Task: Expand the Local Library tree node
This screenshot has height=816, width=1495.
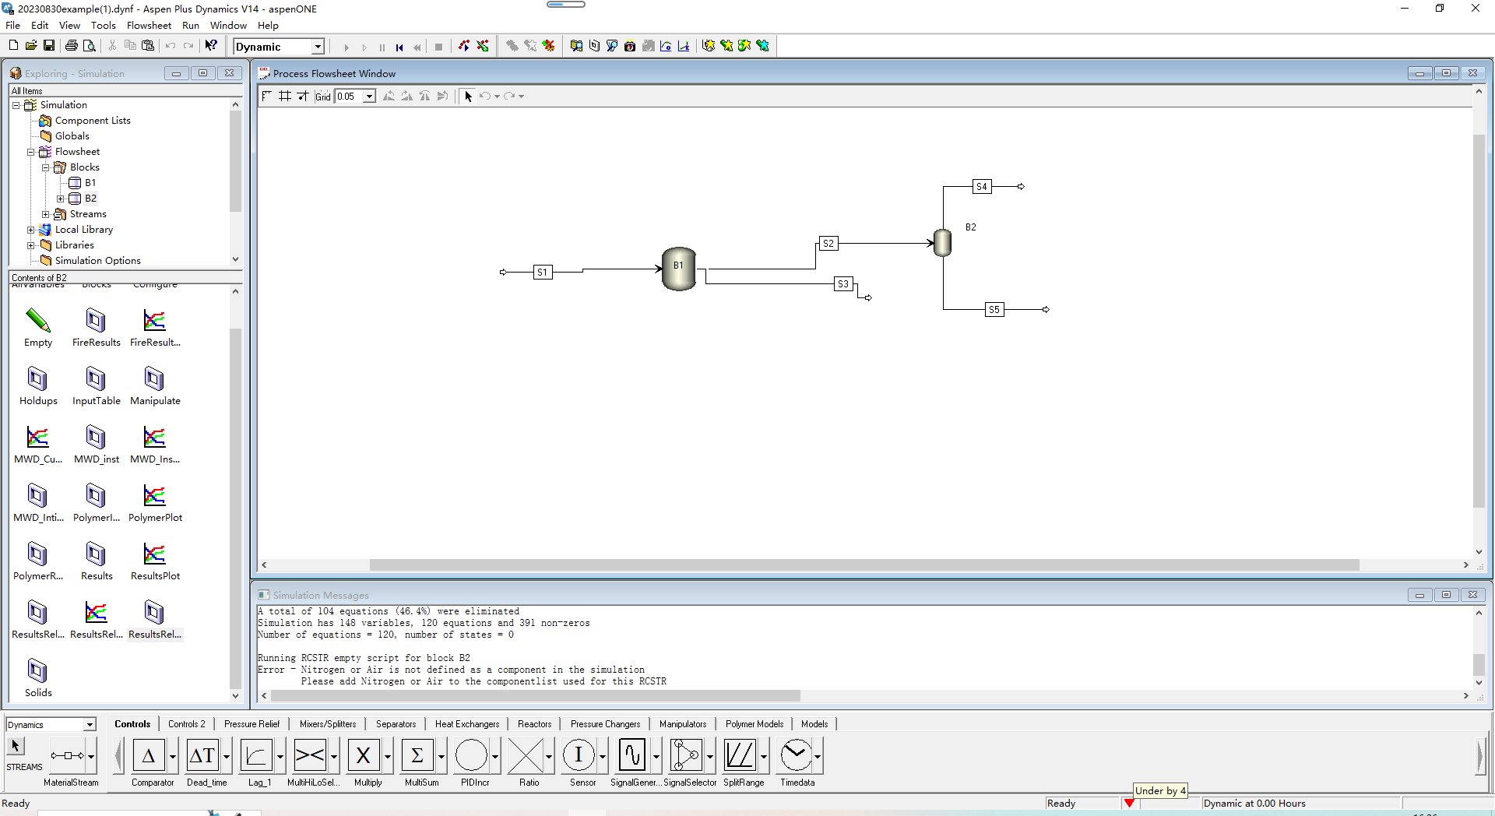Action: click(x=30, y=230)
